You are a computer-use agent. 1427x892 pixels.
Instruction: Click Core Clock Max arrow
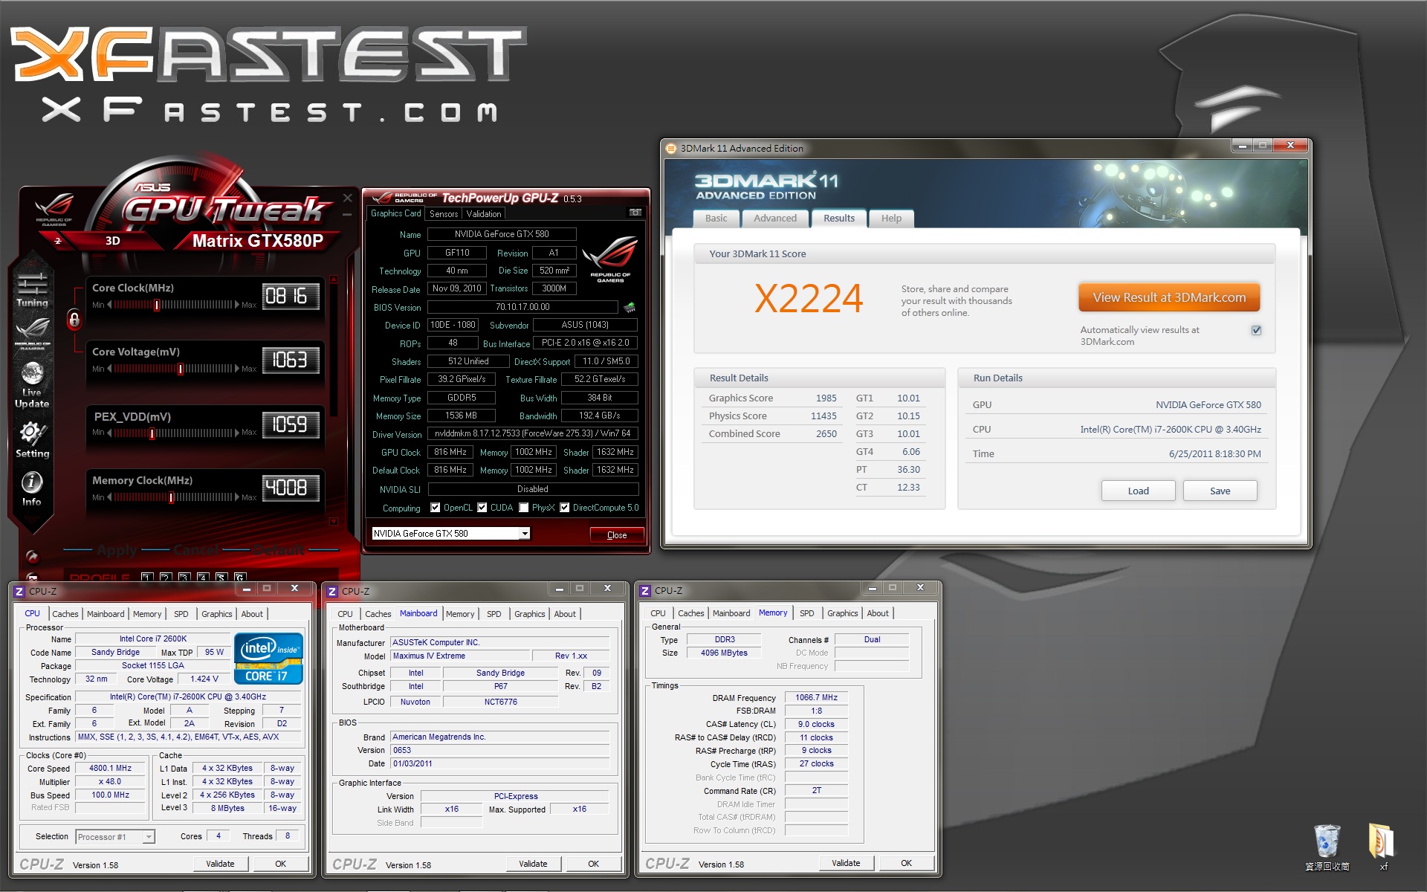[x=237, y=305]
